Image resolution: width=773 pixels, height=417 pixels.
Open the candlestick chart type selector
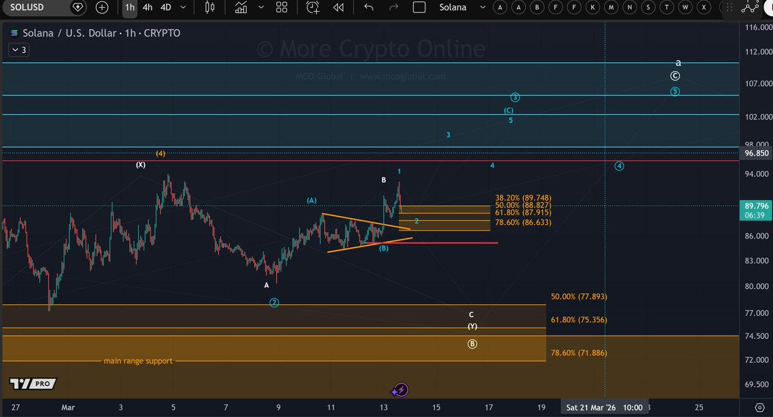pos(209,8)
